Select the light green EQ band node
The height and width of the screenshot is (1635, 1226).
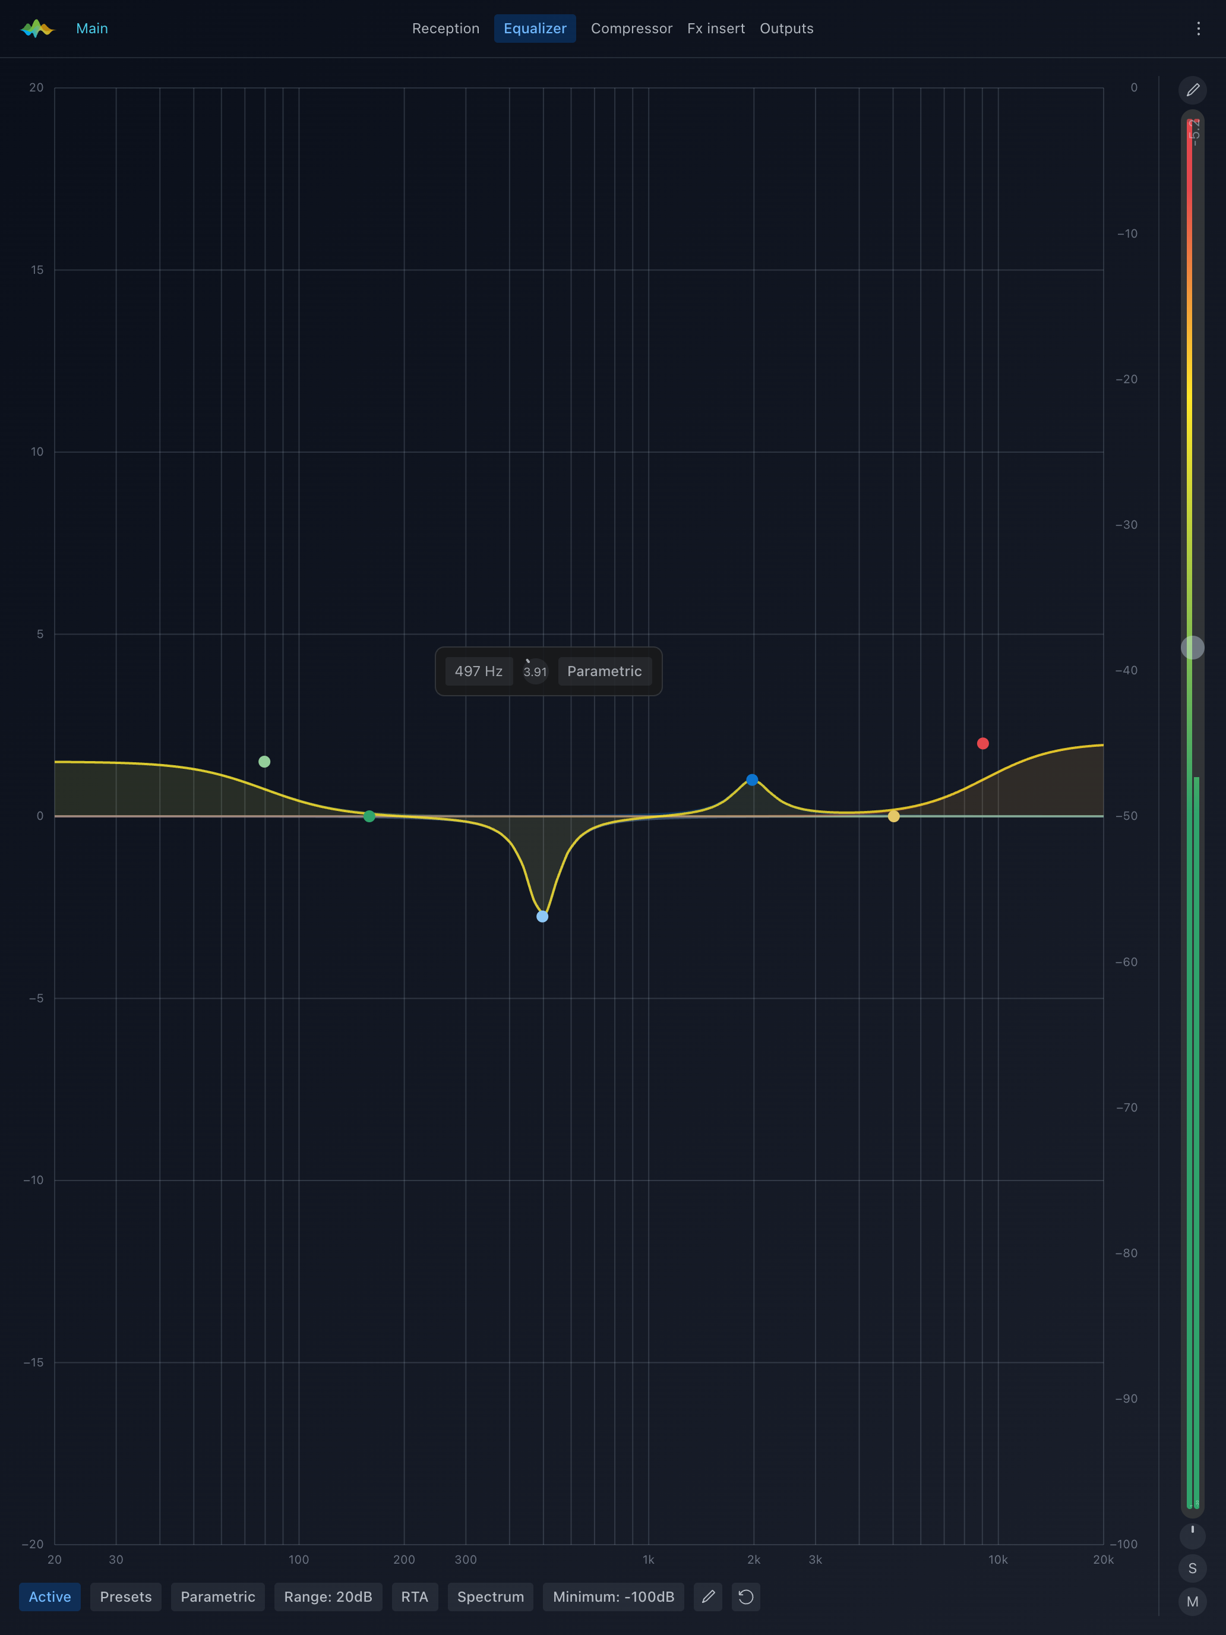click(x=264, y=761)
